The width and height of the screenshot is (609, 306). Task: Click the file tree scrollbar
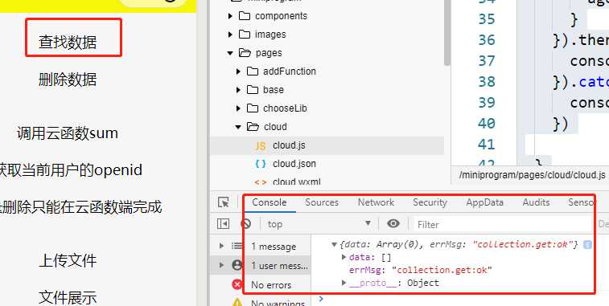pyautogui.click(x=446, y=33)
